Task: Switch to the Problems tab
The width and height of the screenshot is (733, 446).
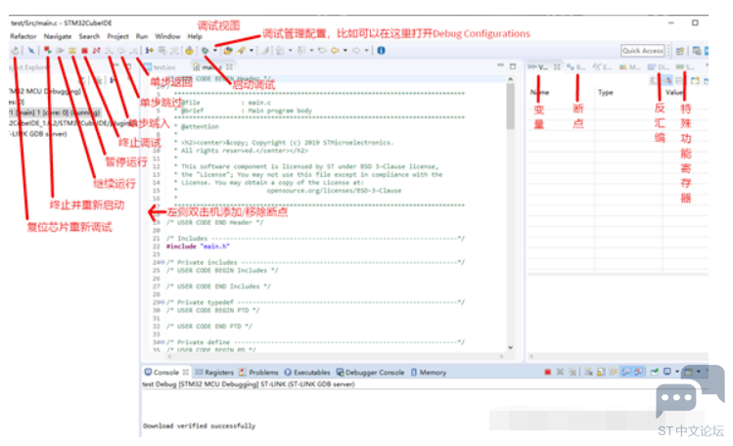Action: click(x=258, y=373)
